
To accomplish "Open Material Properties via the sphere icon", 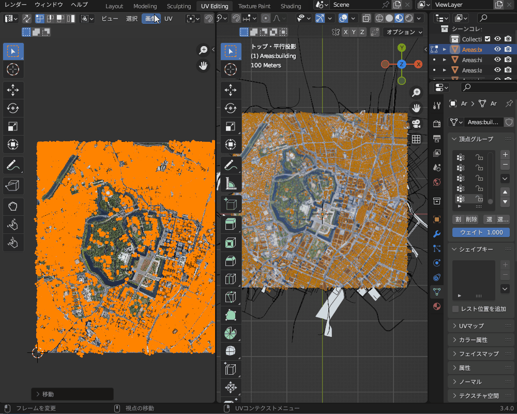I will point(437,306).
